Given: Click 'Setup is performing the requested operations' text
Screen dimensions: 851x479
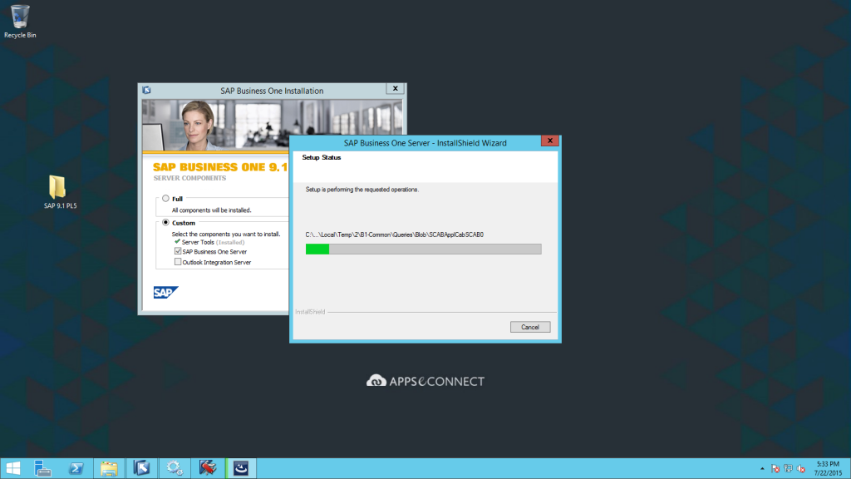Looking at the screenshot, I should click(x=362, y=190).
